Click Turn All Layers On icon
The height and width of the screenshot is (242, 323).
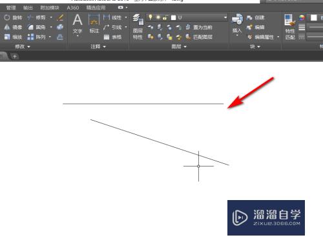click(151, 37)
